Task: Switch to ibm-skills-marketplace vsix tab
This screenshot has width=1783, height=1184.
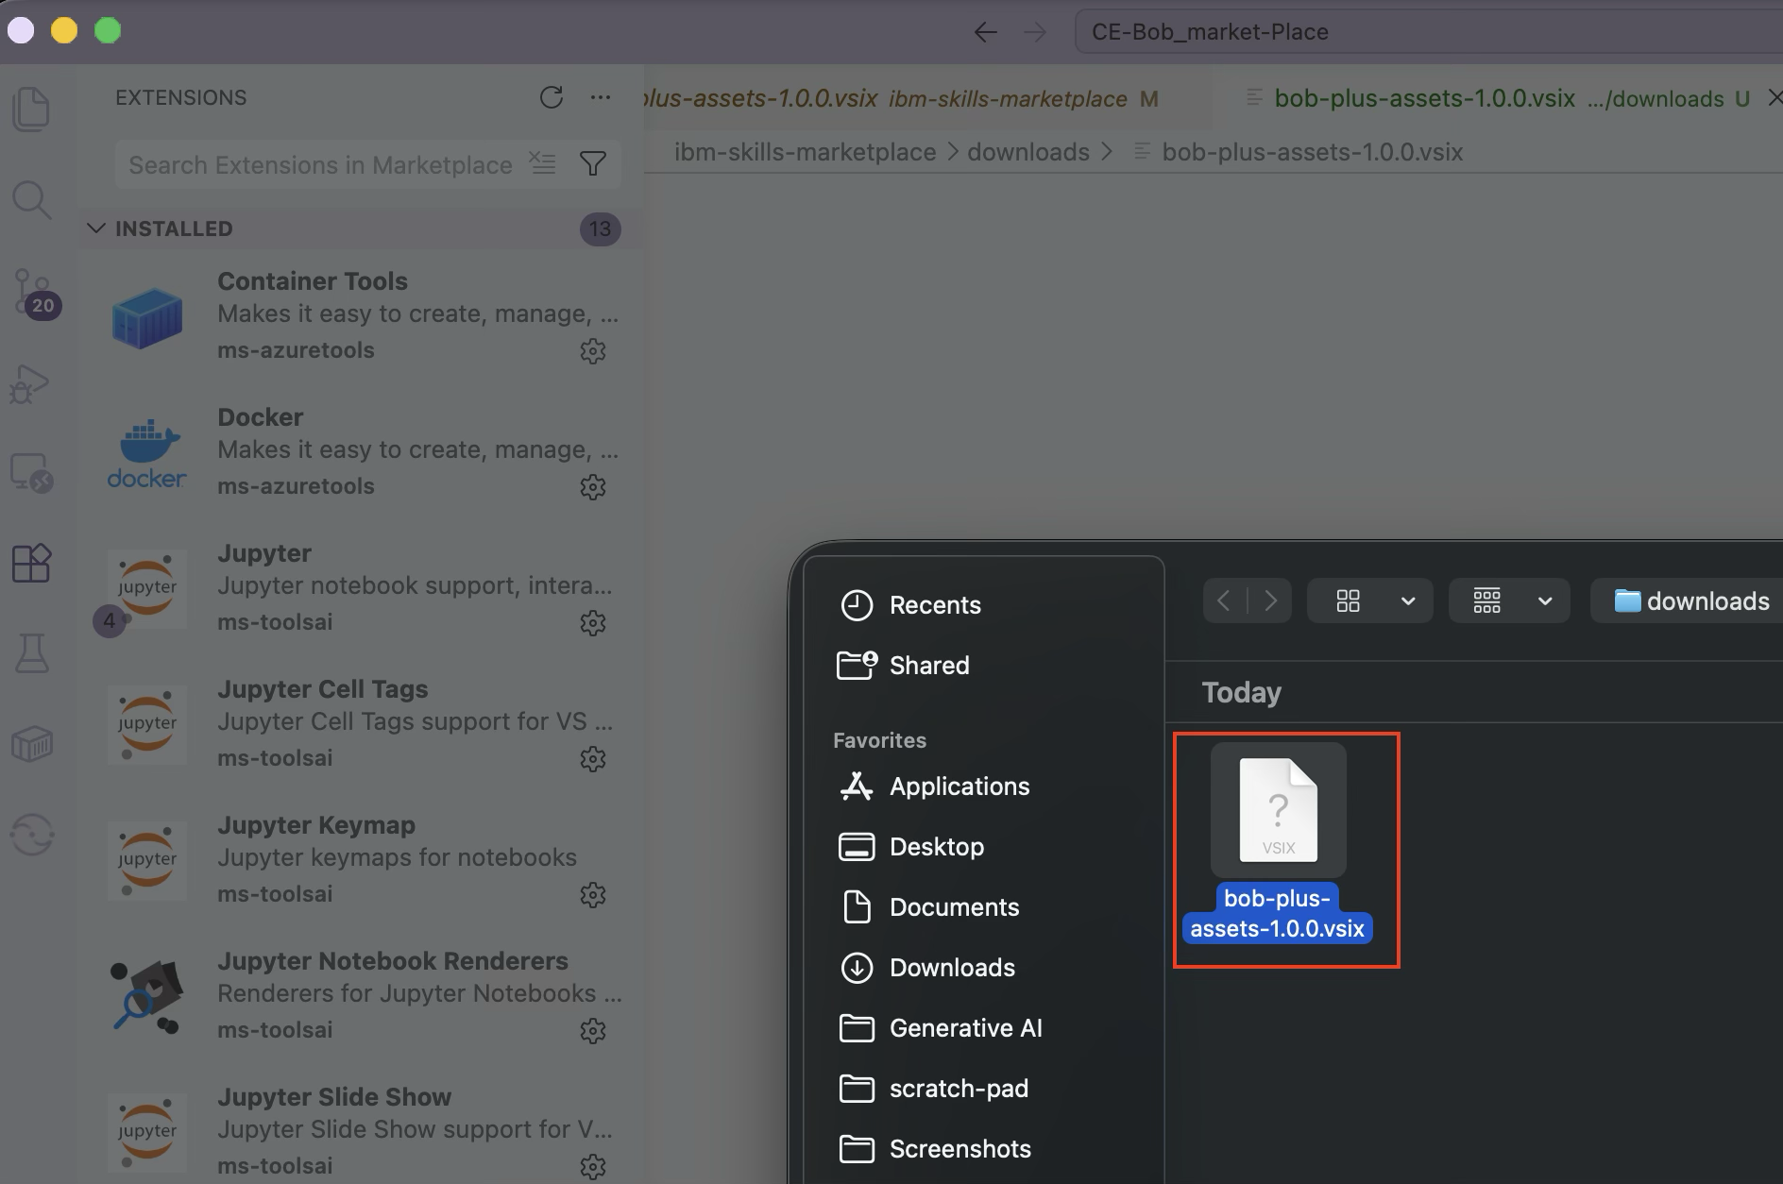Action: pyautogui.click(x=927, y=98)
